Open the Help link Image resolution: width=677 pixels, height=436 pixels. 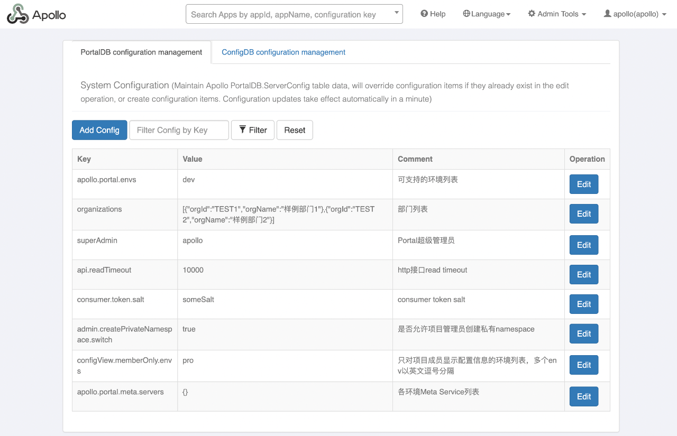tap(433, 14)
